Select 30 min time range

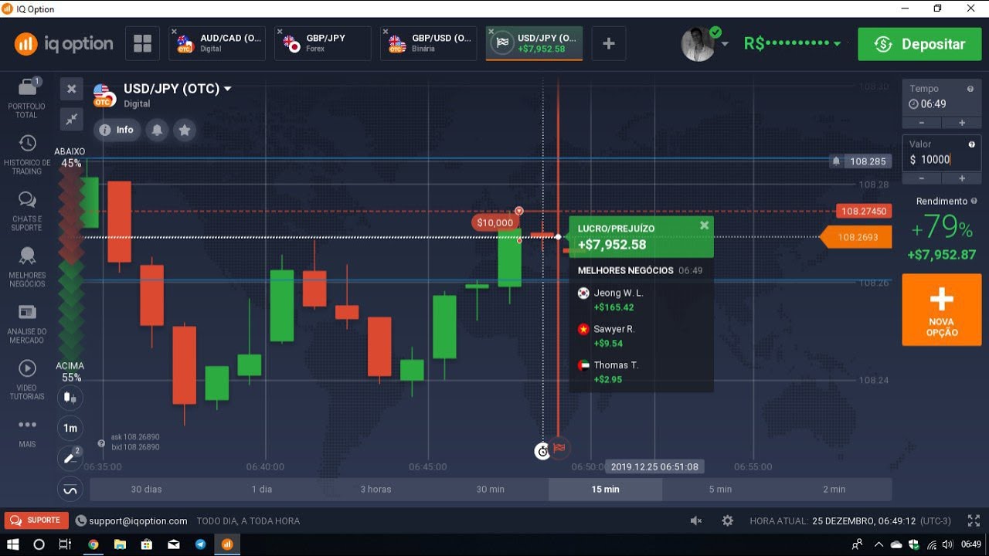tap(491, 489)
